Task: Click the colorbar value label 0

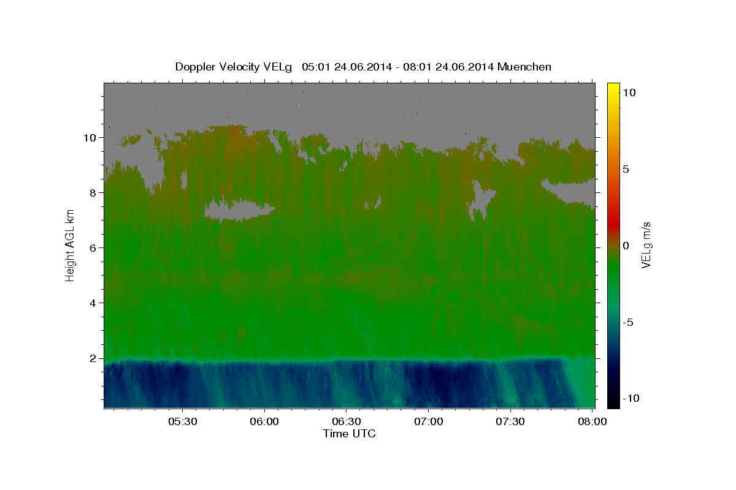Action: (x=626, y=246)
